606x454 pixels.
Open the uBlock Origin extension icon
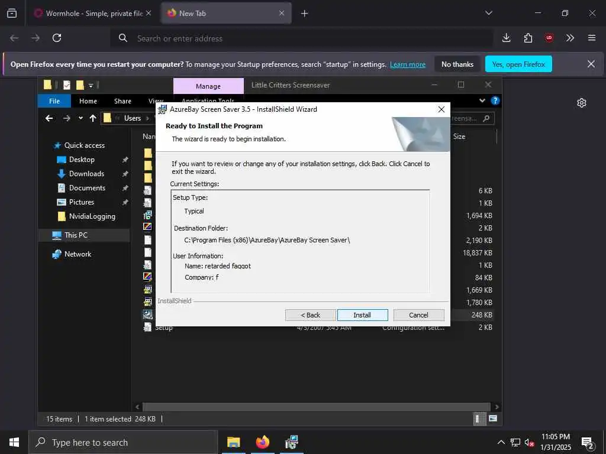point(549,38)
